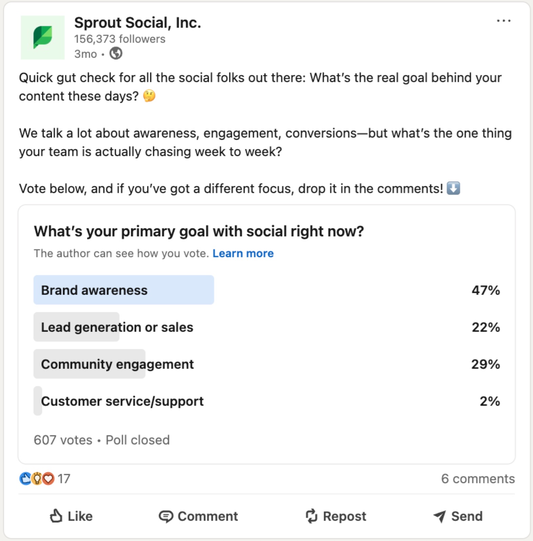Select the Customer service/support option
The width and height of the screenshot is (533, 541).
[x=122, y=401]
